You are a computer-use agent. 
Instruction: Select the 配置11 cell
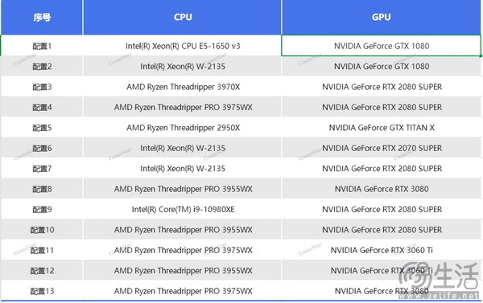click(42, 250)
